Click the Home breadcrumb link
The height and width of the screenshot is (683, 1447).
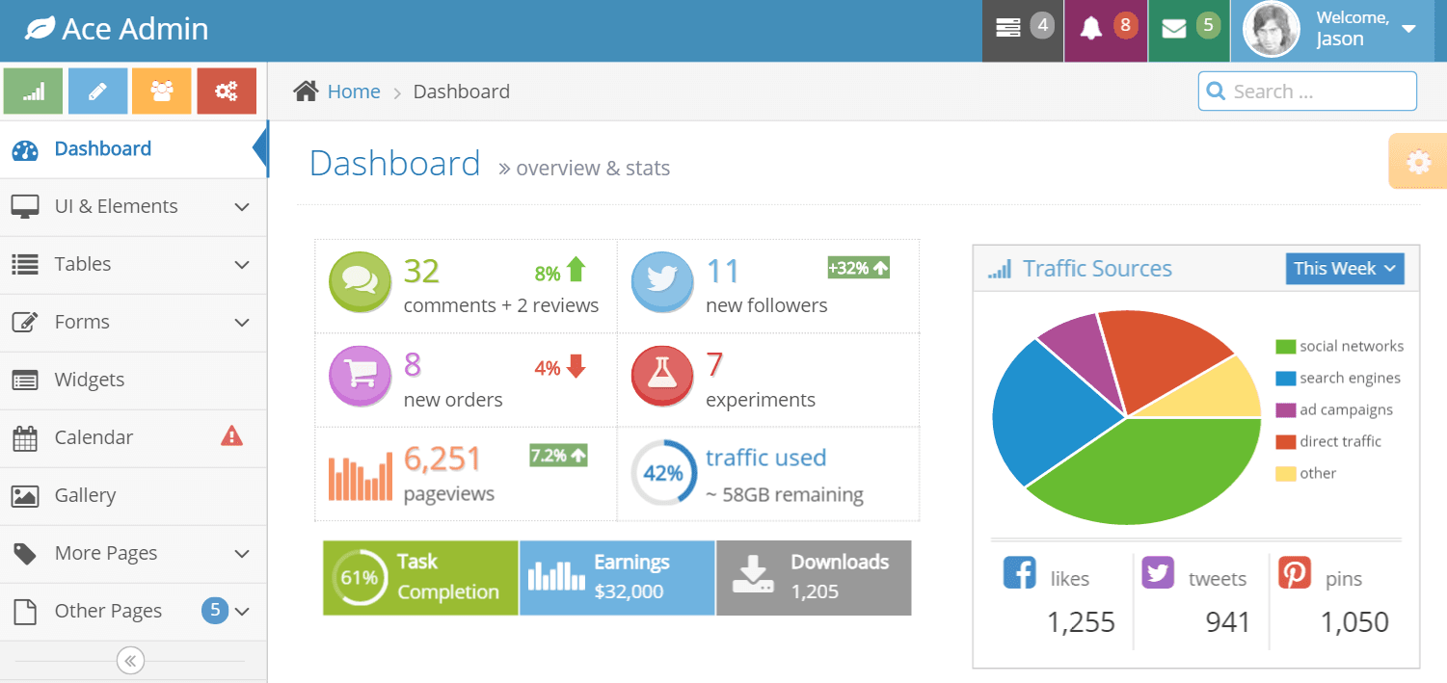point(353,92)
